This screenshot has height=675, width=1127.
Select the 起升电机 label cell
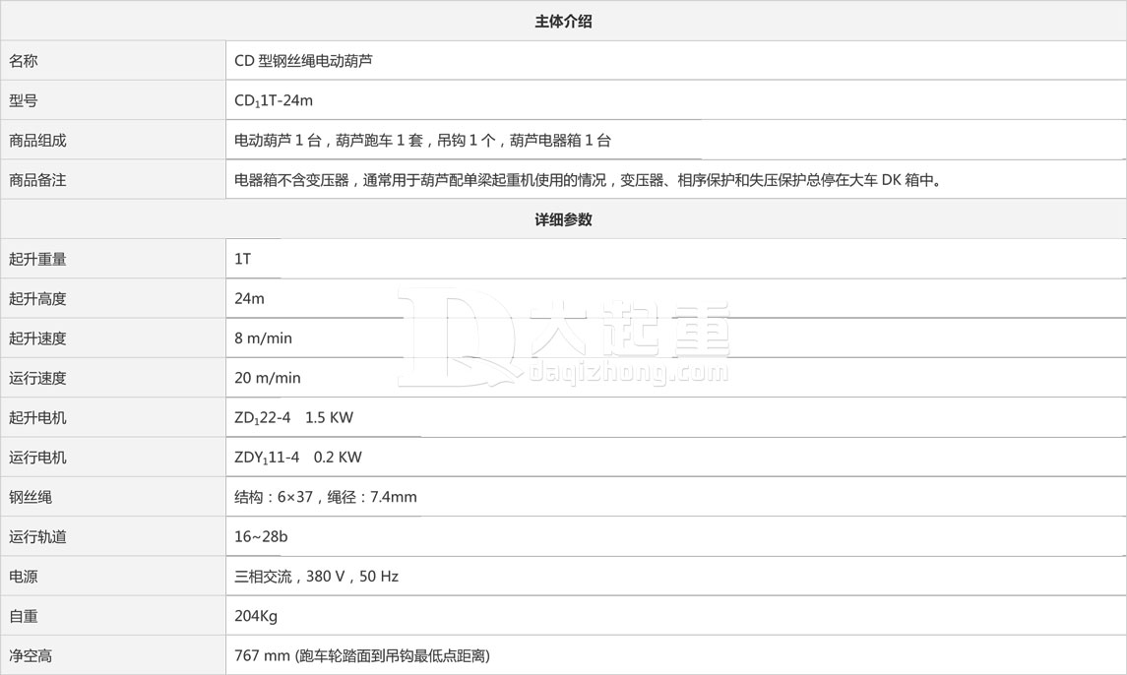pos(113,417)
